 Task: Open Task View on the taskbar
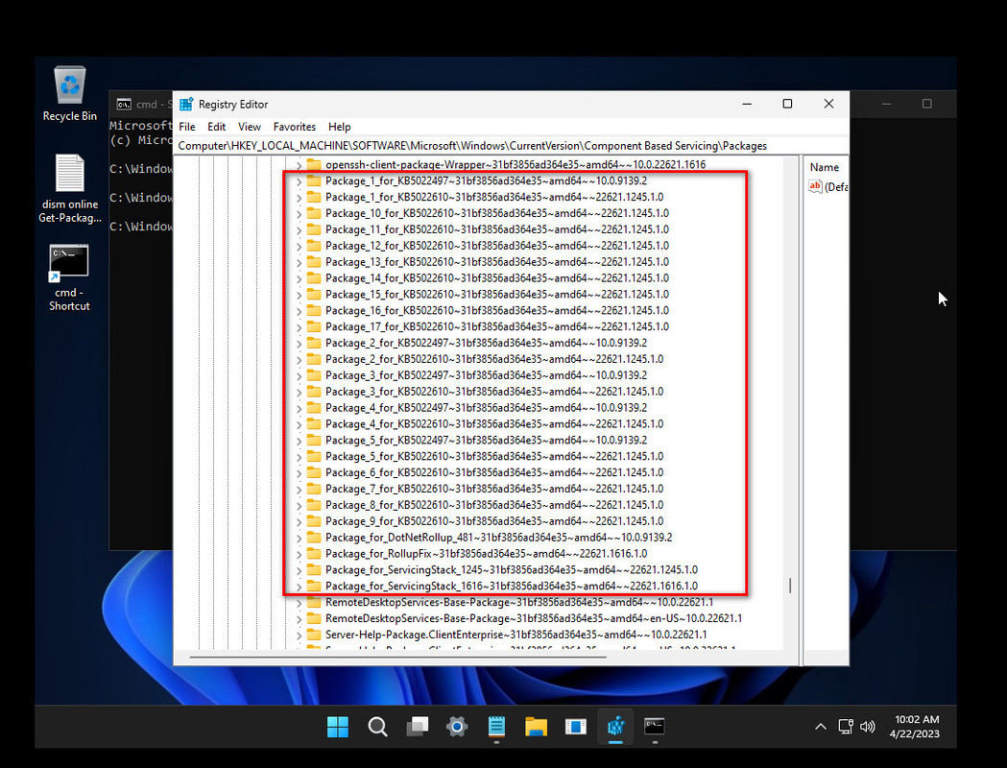pos(418,727)
